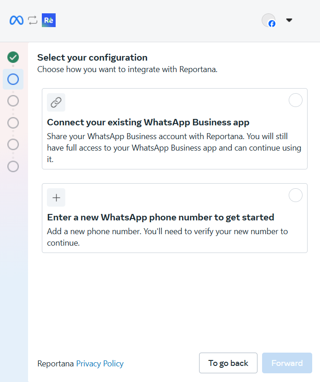Click the chain link icon
Image resolution: width=320 pixels, height=382 pixels.
(56, 102)
